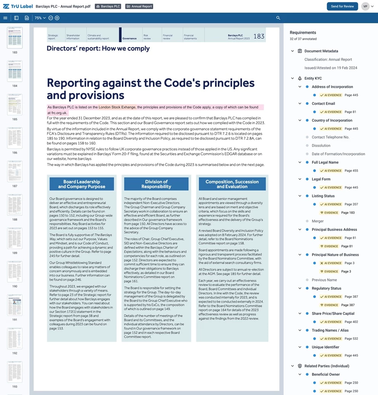378x395 pixels.
Task: Click the Document Metadata clipboard icon
Action: [x=300, y=51]
